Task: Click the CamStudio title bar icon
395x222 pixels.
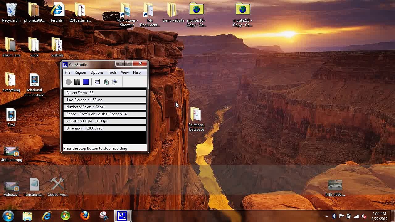Action: point(65,65)
